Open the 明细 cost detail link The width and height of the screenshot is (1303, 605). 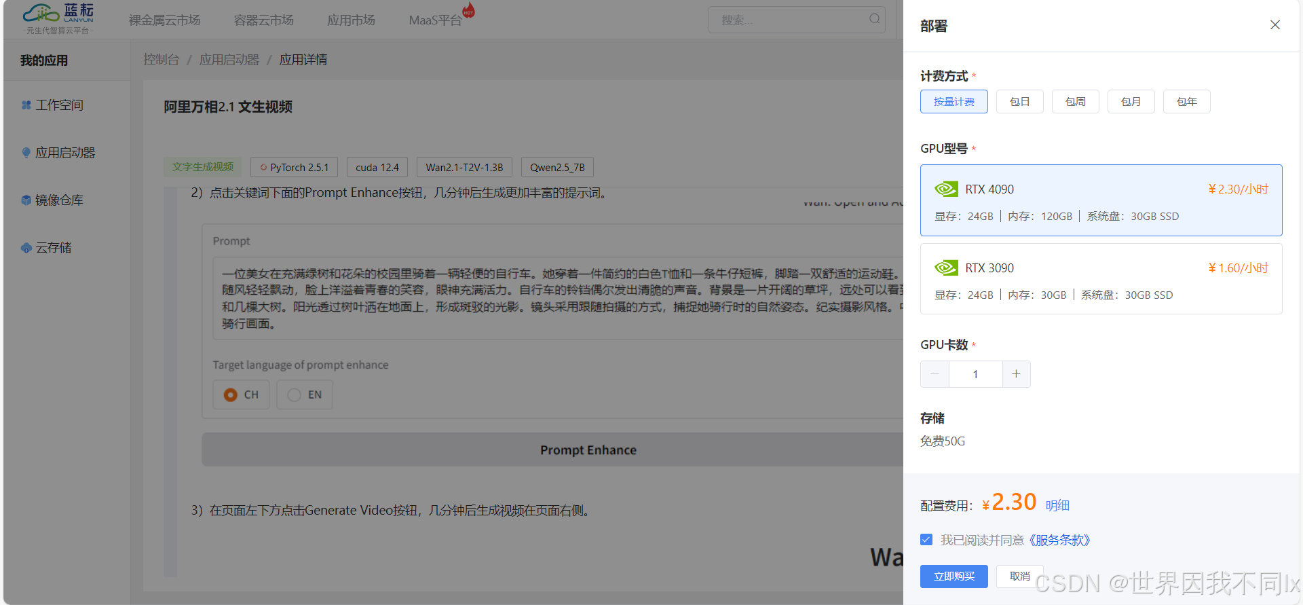1057,505
